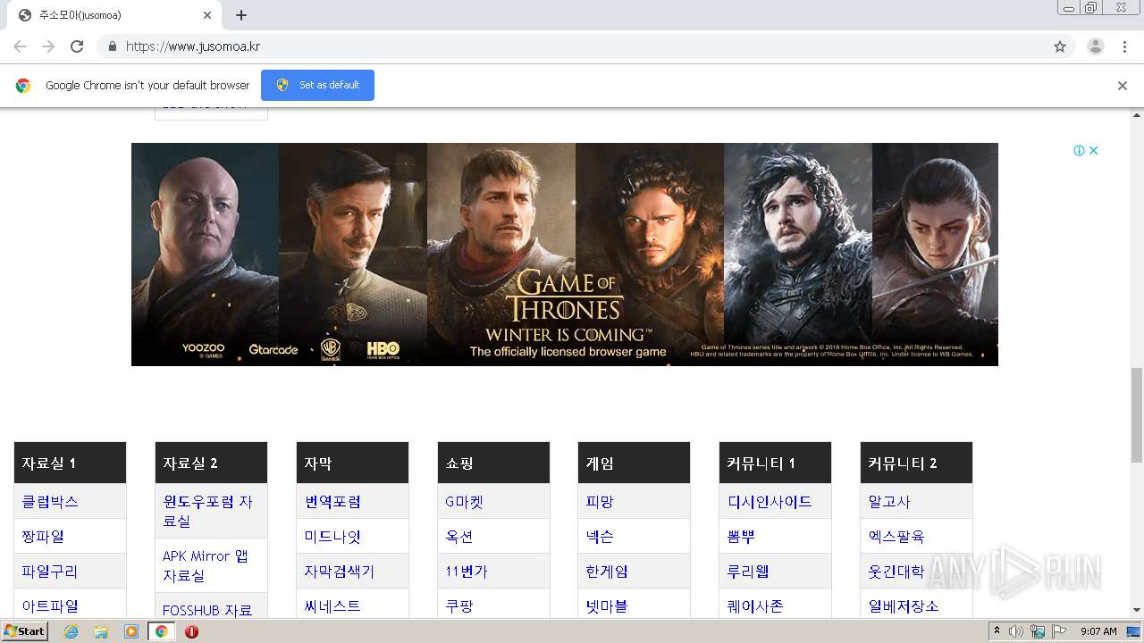1144x643 pixels.
Task: Dismiss the default browser notification bar
Action: [x=1123, y=86]
